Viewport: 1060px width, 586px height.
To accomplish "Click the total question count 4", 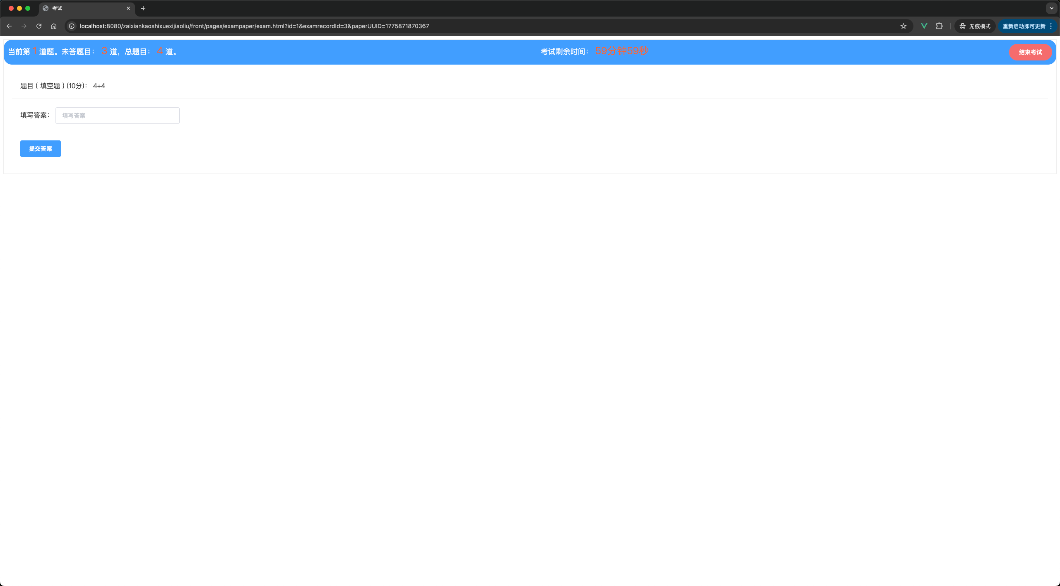I will click(x=160, y=51).
